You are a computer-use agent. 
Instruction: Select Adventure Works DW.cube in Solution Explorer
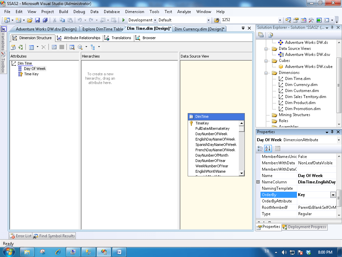309,67
